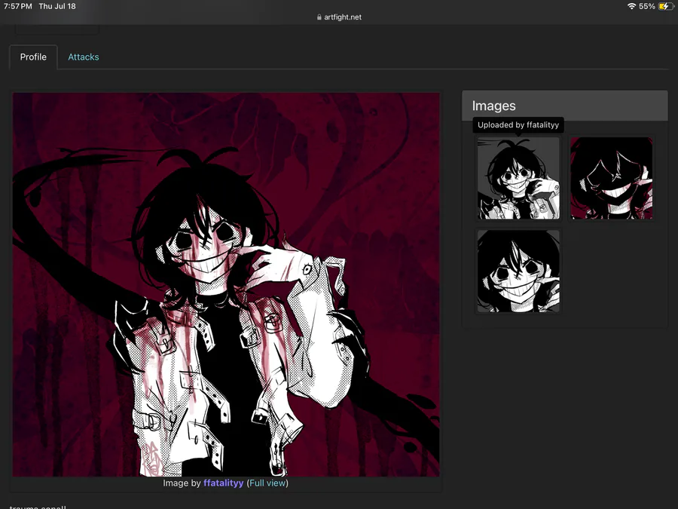
Task: Tap the artfight.net address bar
Action: click(x=339, y=17)
